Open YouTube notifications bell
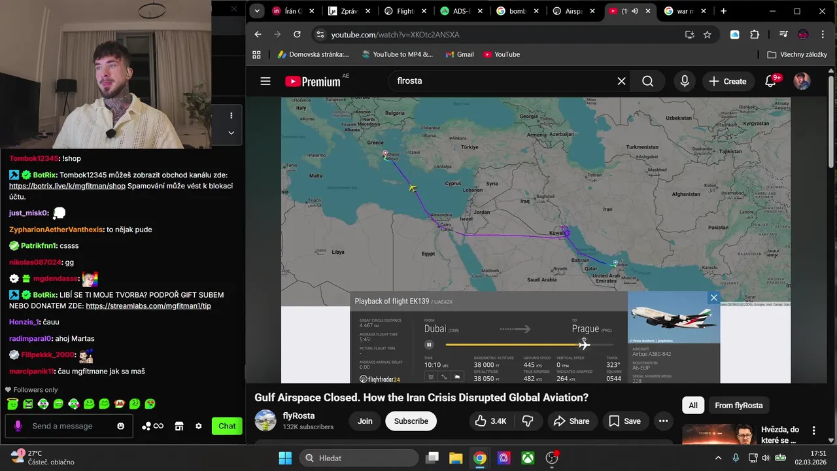The height and width of the screenshot is (471, 837). tap(770, 81)
